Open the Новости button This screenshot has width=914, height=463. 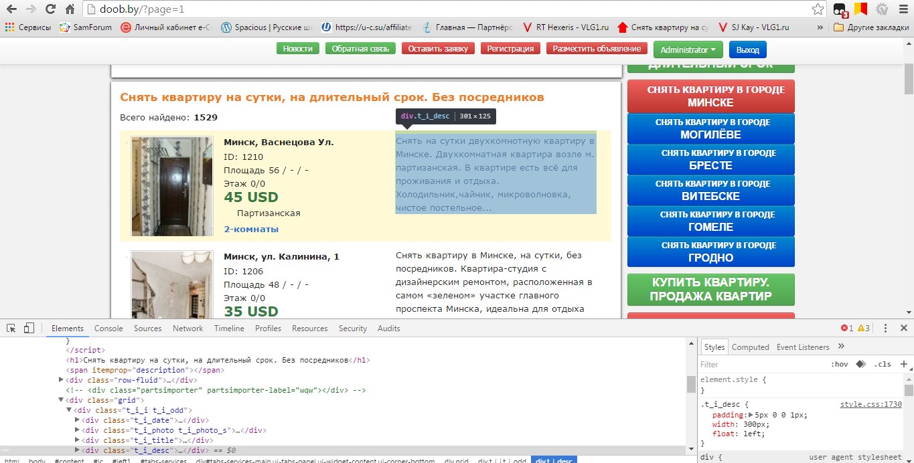point(297,49)
